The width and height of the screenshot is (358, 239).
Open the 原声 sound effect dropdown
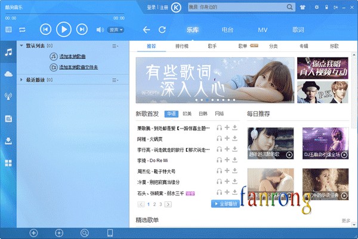click(116, 30)
